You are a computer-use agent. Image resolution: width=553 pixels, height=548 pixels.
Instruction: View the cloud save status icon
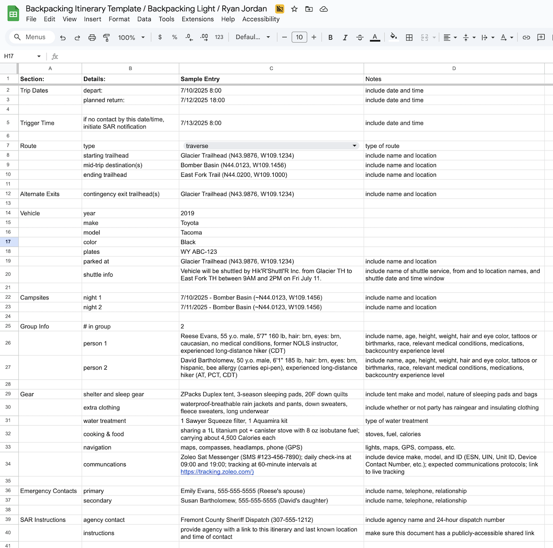coord(324,9)
